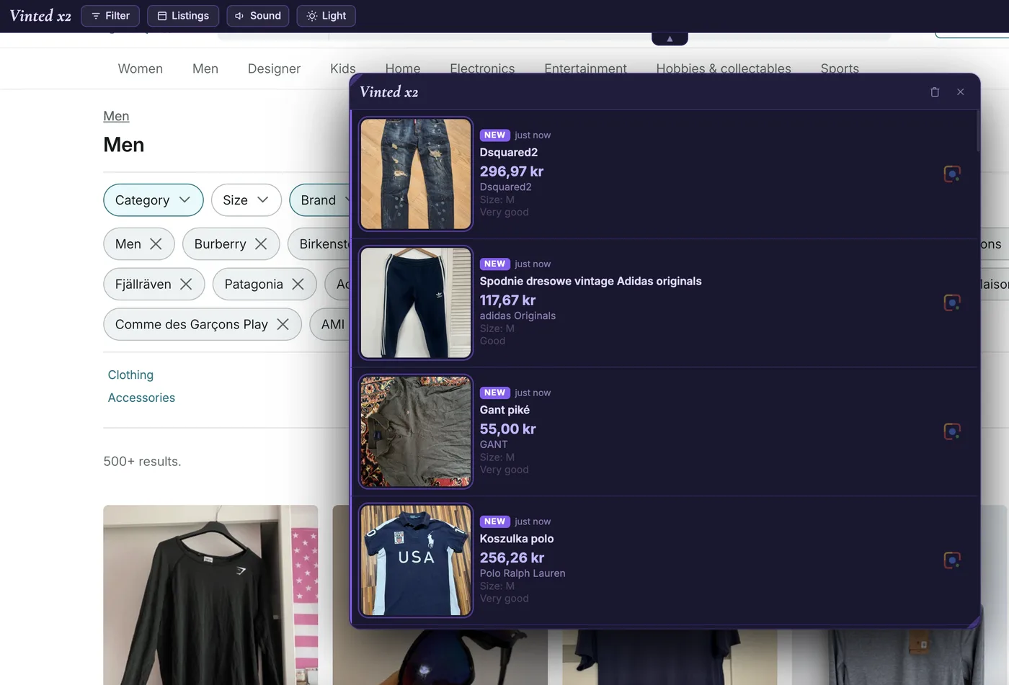
Task: Open the black long-sleeve top product image
Action: [210, 595]
